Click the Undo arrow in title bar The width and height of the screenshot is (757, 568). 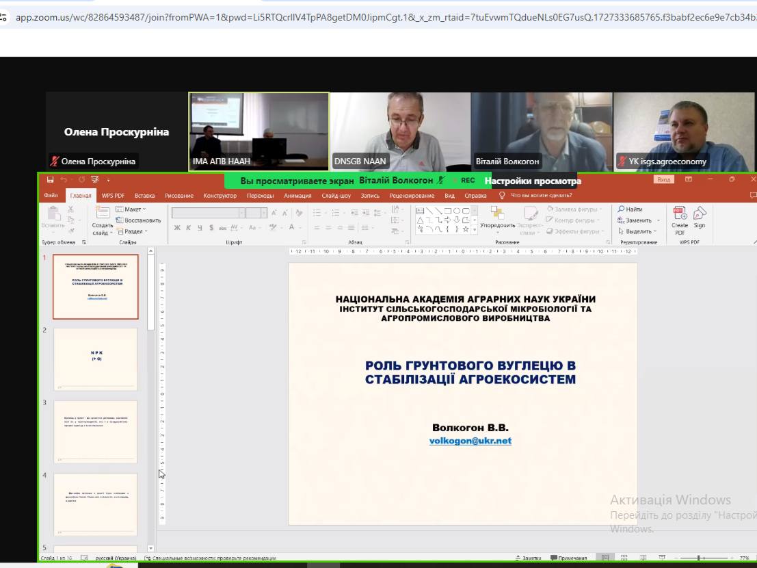pos(64,180)
